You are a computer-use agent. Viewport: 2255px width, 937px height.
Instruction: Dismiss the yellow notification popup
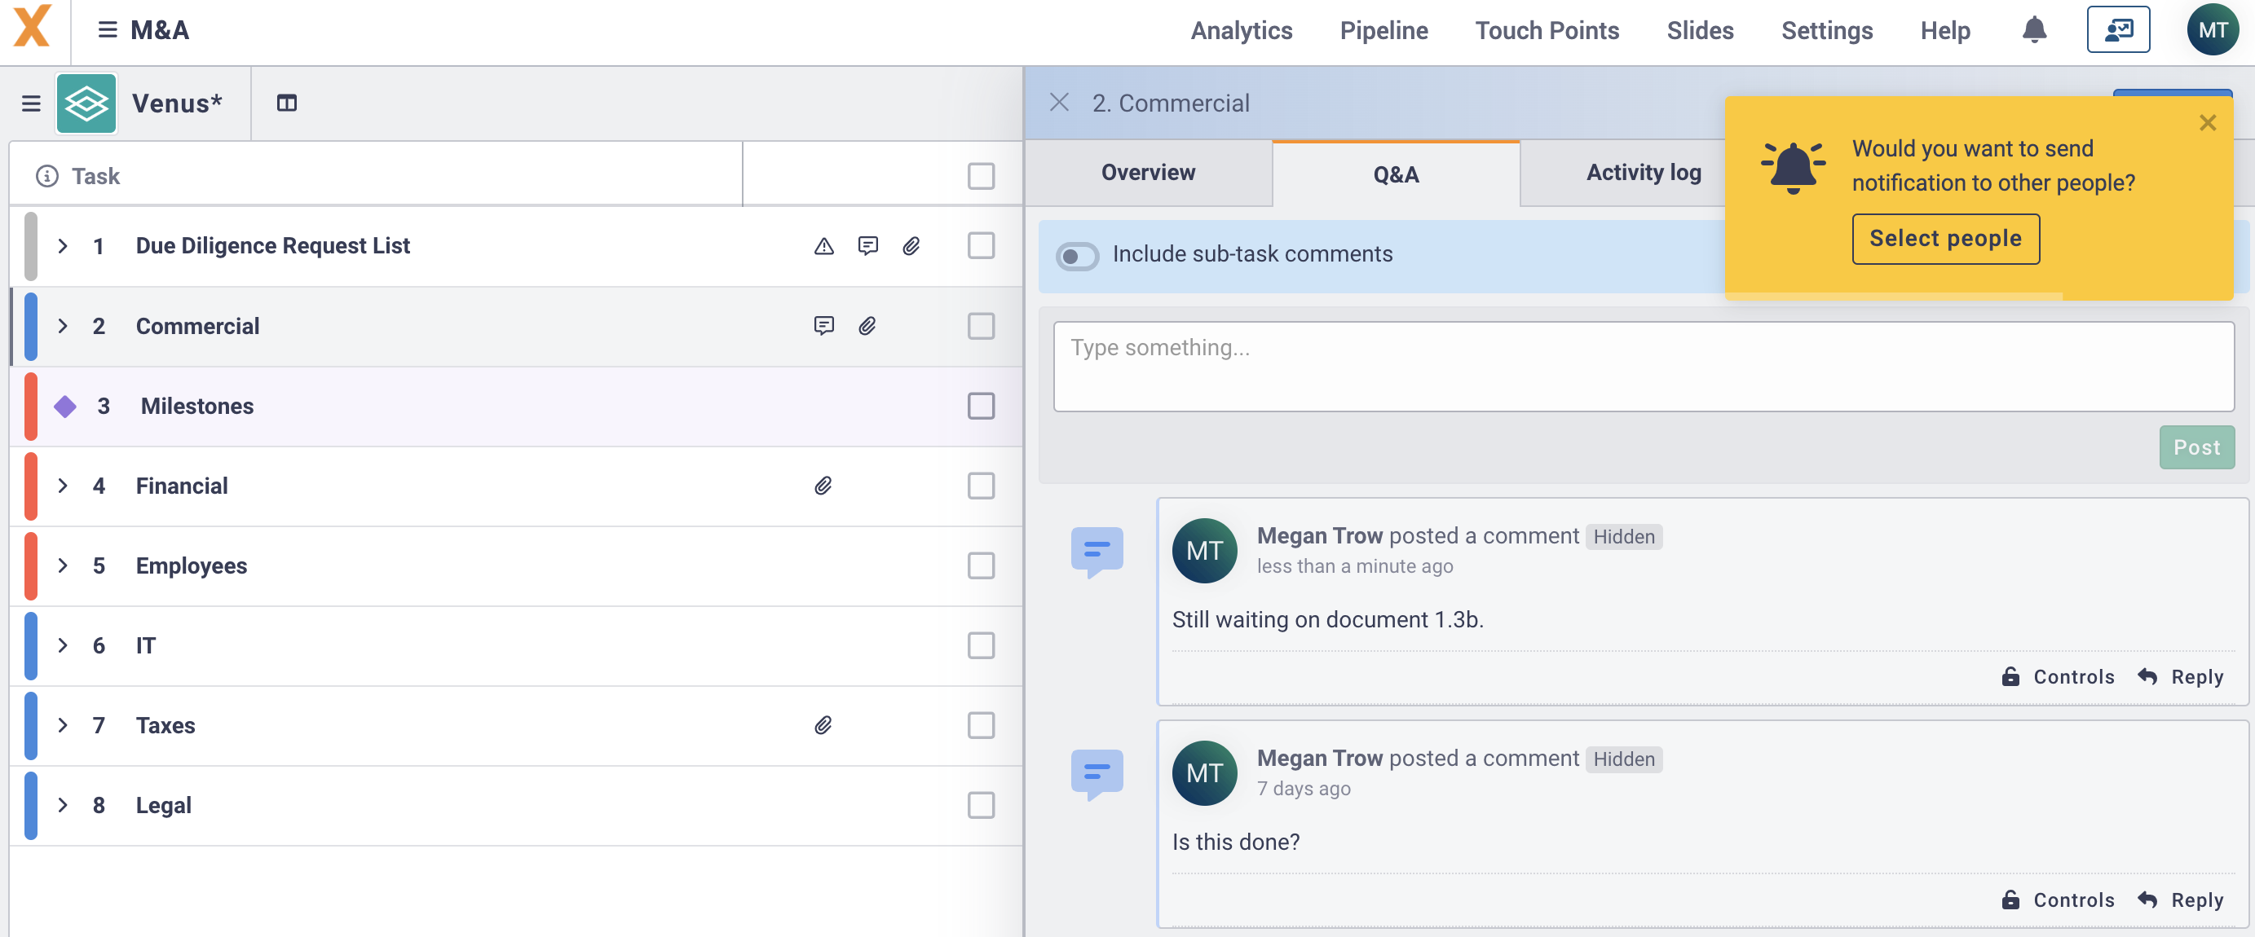tap(2207, 123)
